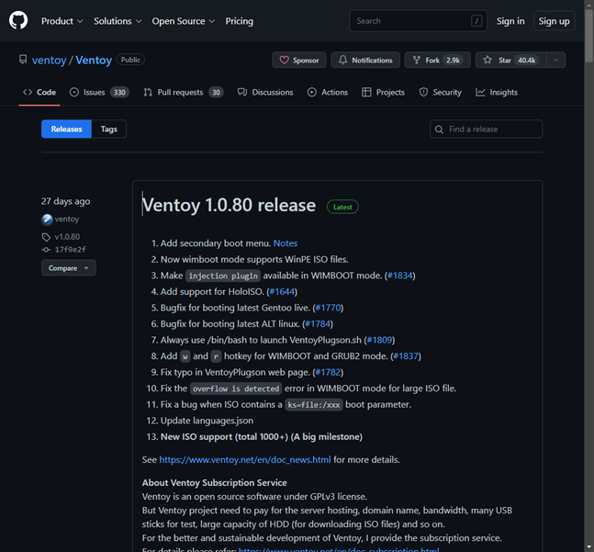Open issue #1834 link
The image size is (594, 552).
coord(399,276)
